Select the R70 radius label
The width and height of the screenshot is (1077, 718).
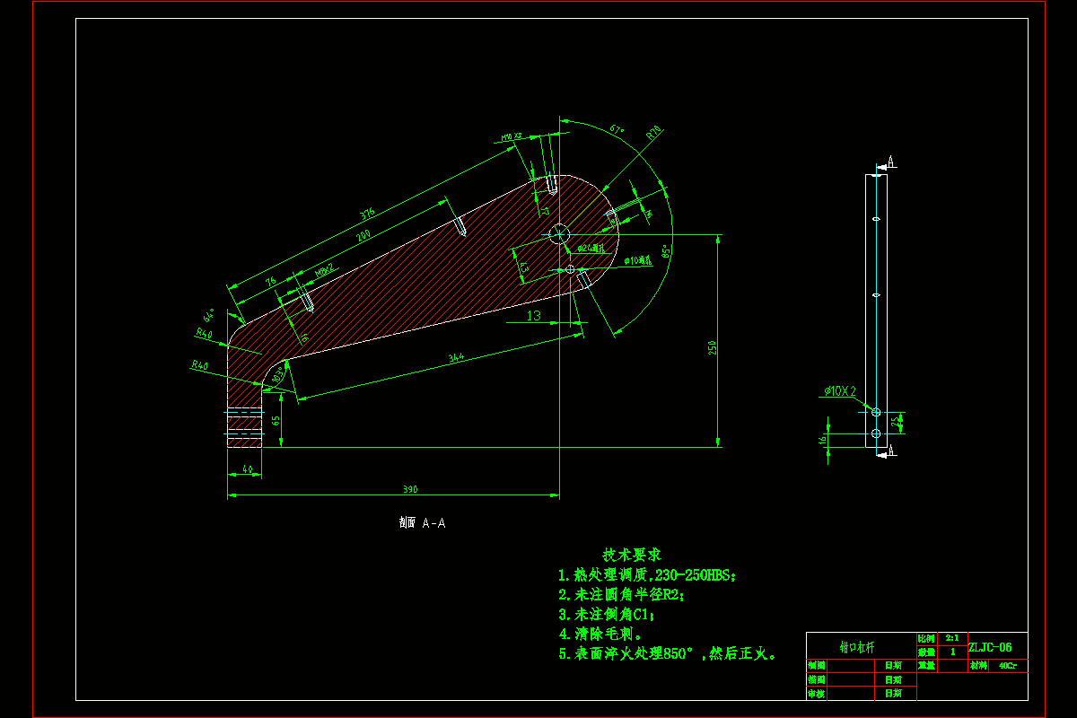653,133
